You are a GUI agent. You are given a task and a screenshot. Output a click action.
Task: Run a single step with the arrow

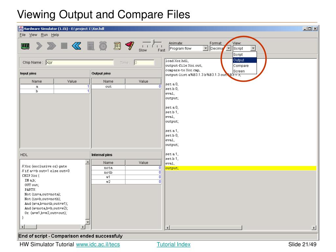click(39, 46)
